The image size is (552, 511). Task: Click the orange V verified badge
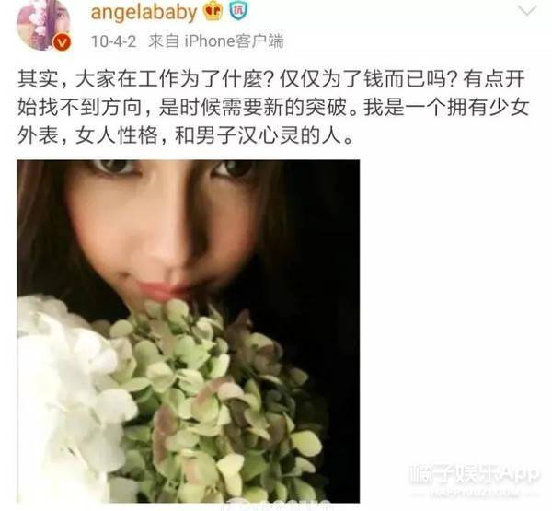click(62, 42)
